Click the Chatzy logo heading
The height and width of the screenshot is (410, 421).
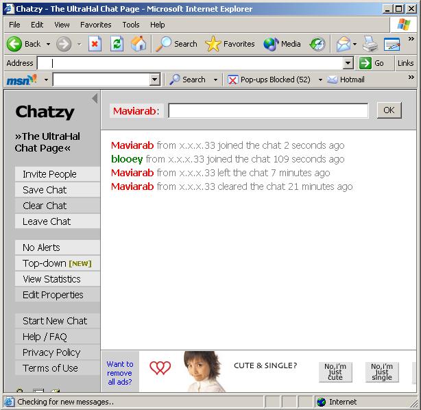tap(45, 112)
